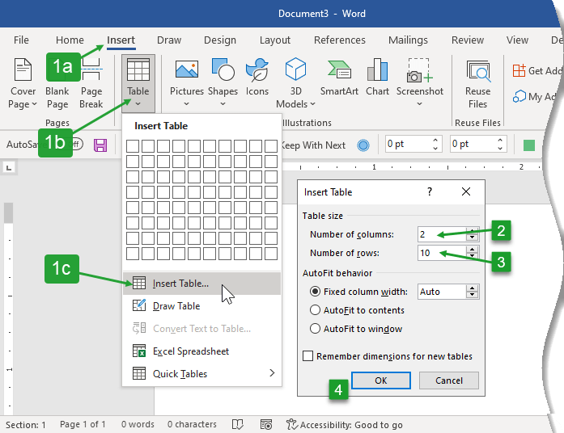Click Page 1 of 1 in status bar
This screenshot has height=433, width=564.
click(83, 424)
